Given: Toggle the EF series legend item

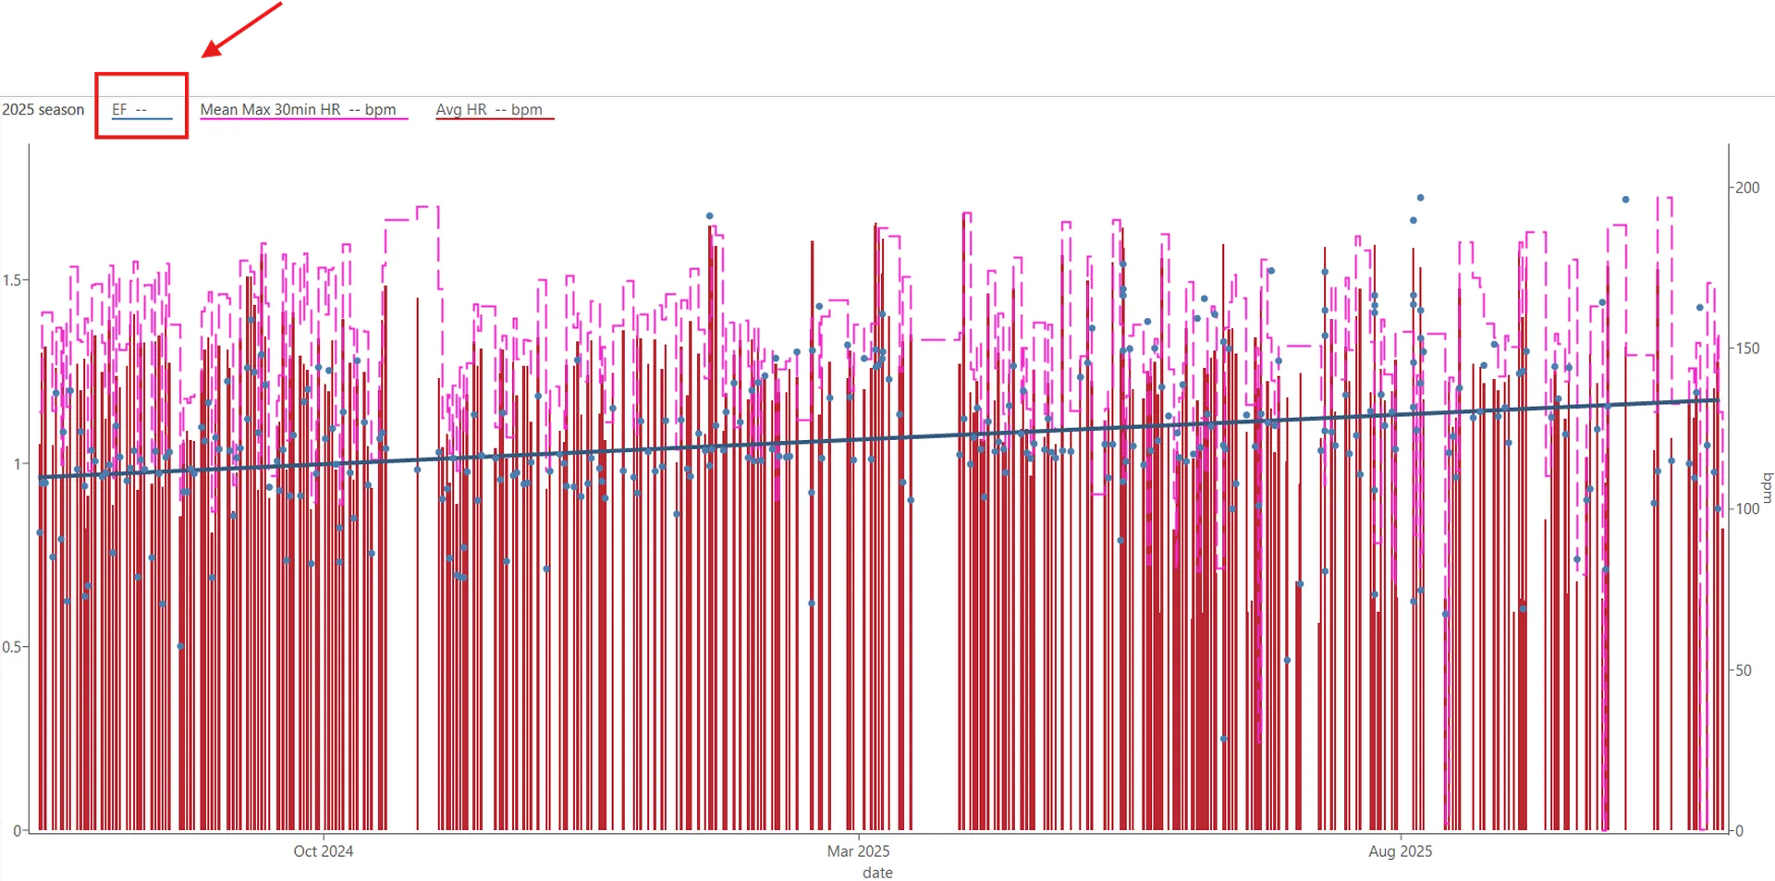Looking at the screenshot, I should pyautogui.click(x=129, y=109).
